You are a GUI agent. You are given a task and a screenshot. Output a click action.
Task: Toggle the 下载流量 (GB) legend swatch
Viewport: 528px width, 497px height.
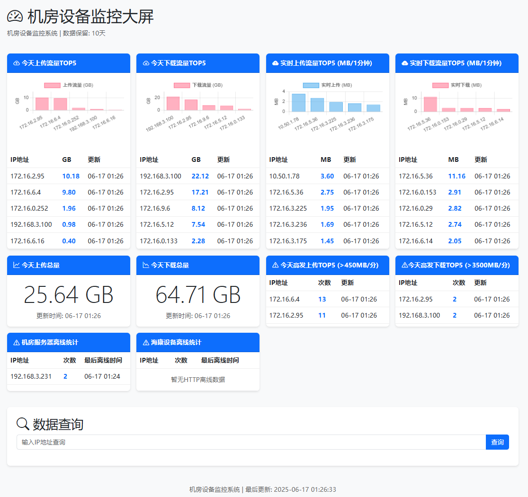coord(181,85)
